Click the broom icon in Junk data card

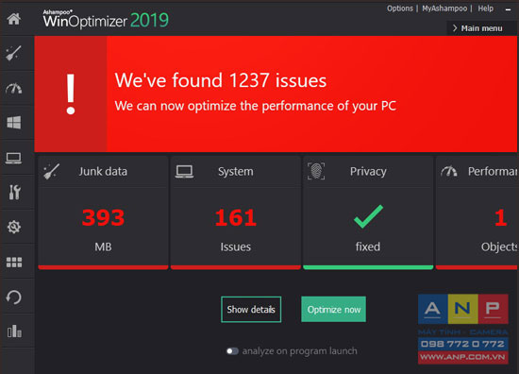[52, 171]
